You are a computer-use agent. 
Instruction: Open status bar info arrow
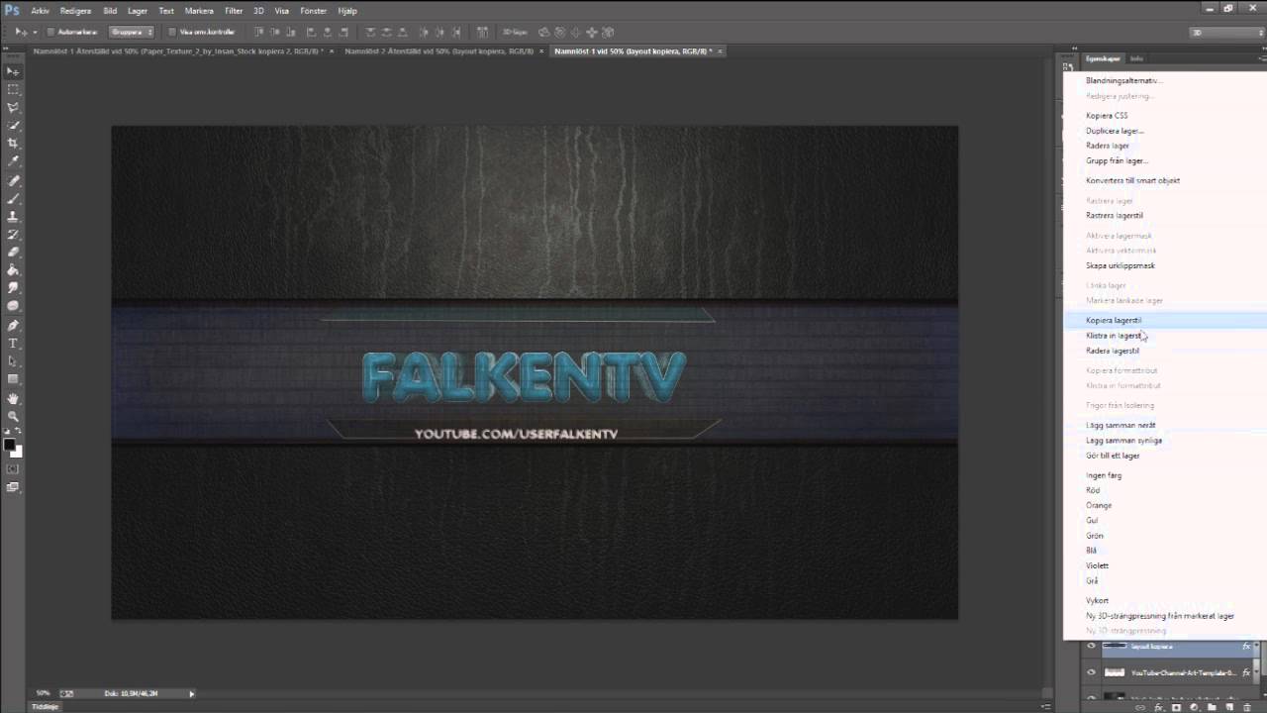coord(192,693)
